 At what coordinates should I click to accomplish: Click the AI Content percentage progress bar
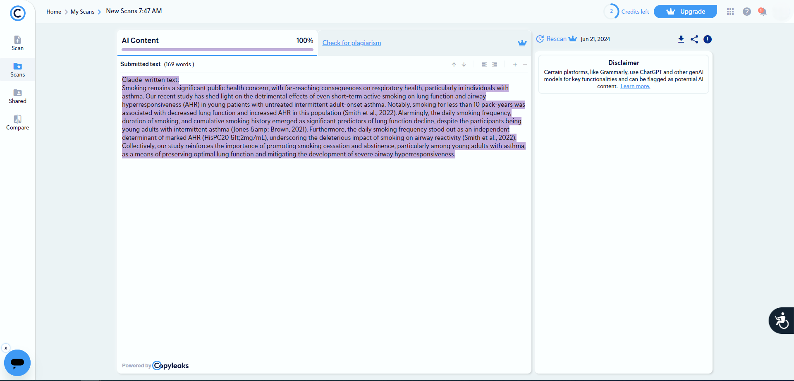click(x=218, y=50)
